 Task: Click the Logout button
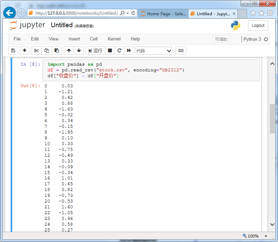tap(258, 25)
